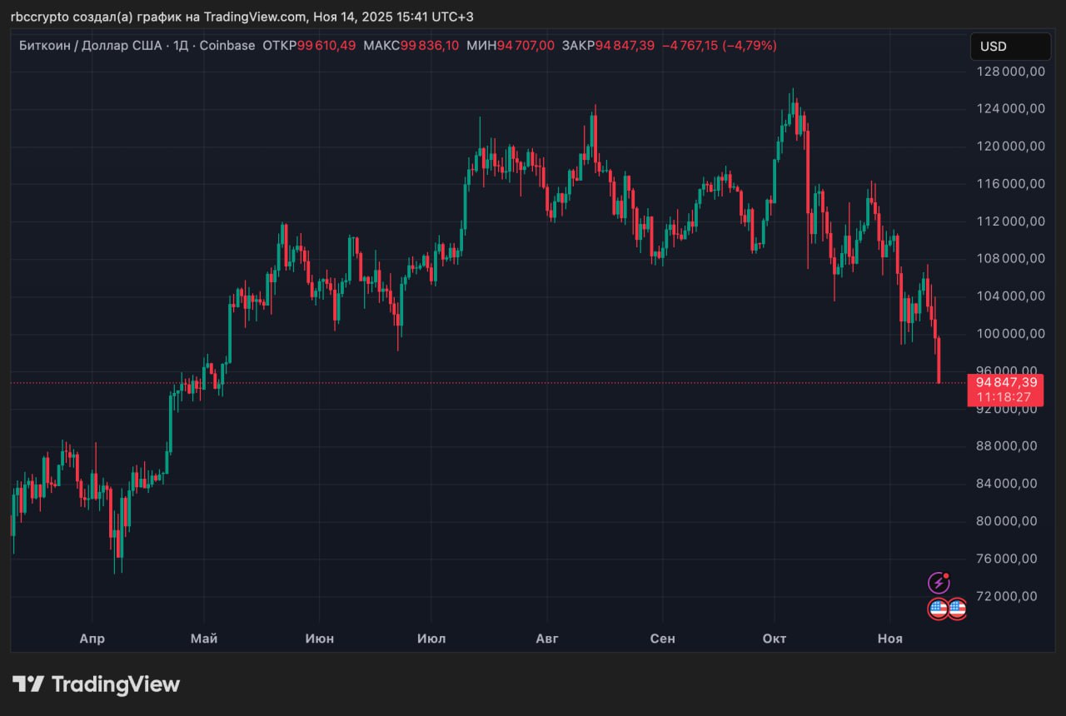
Task: Click the TradingView logo mark at bottom left
Action: pos(28,684)
